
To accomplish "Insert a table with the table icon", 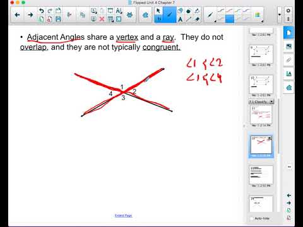I will (x=110, y=20).
